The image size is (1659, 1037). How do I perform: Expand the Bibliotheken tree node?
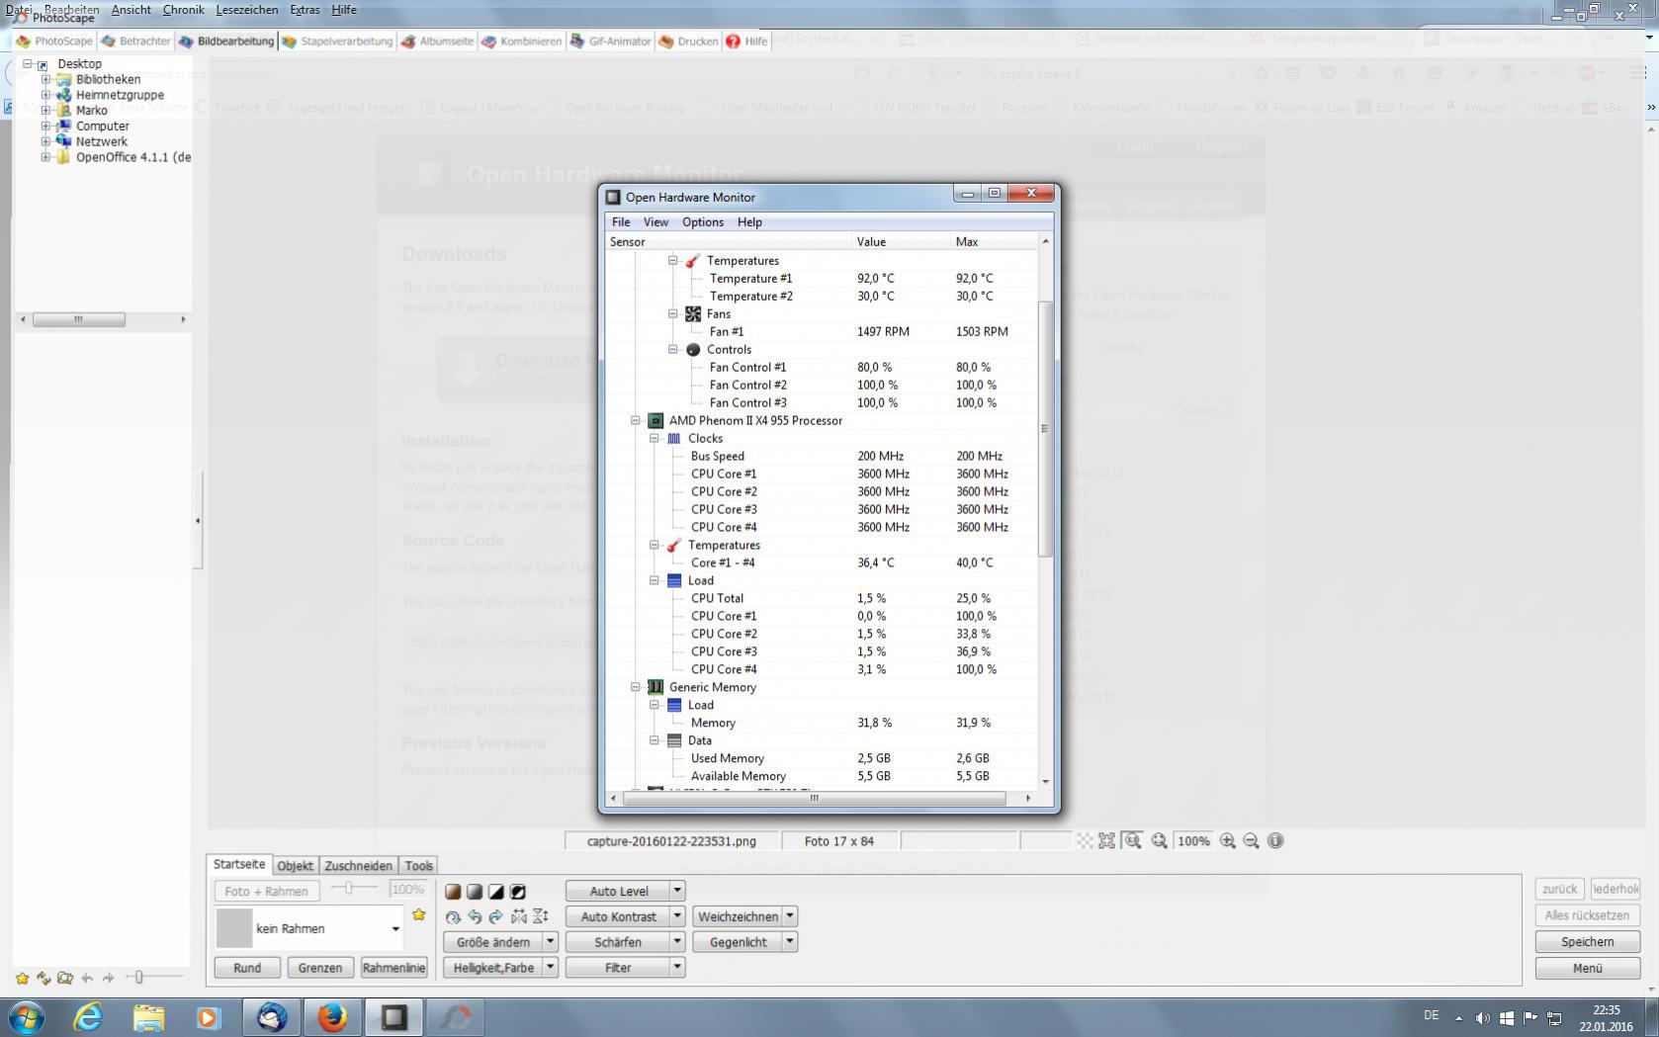pos(45,79)
